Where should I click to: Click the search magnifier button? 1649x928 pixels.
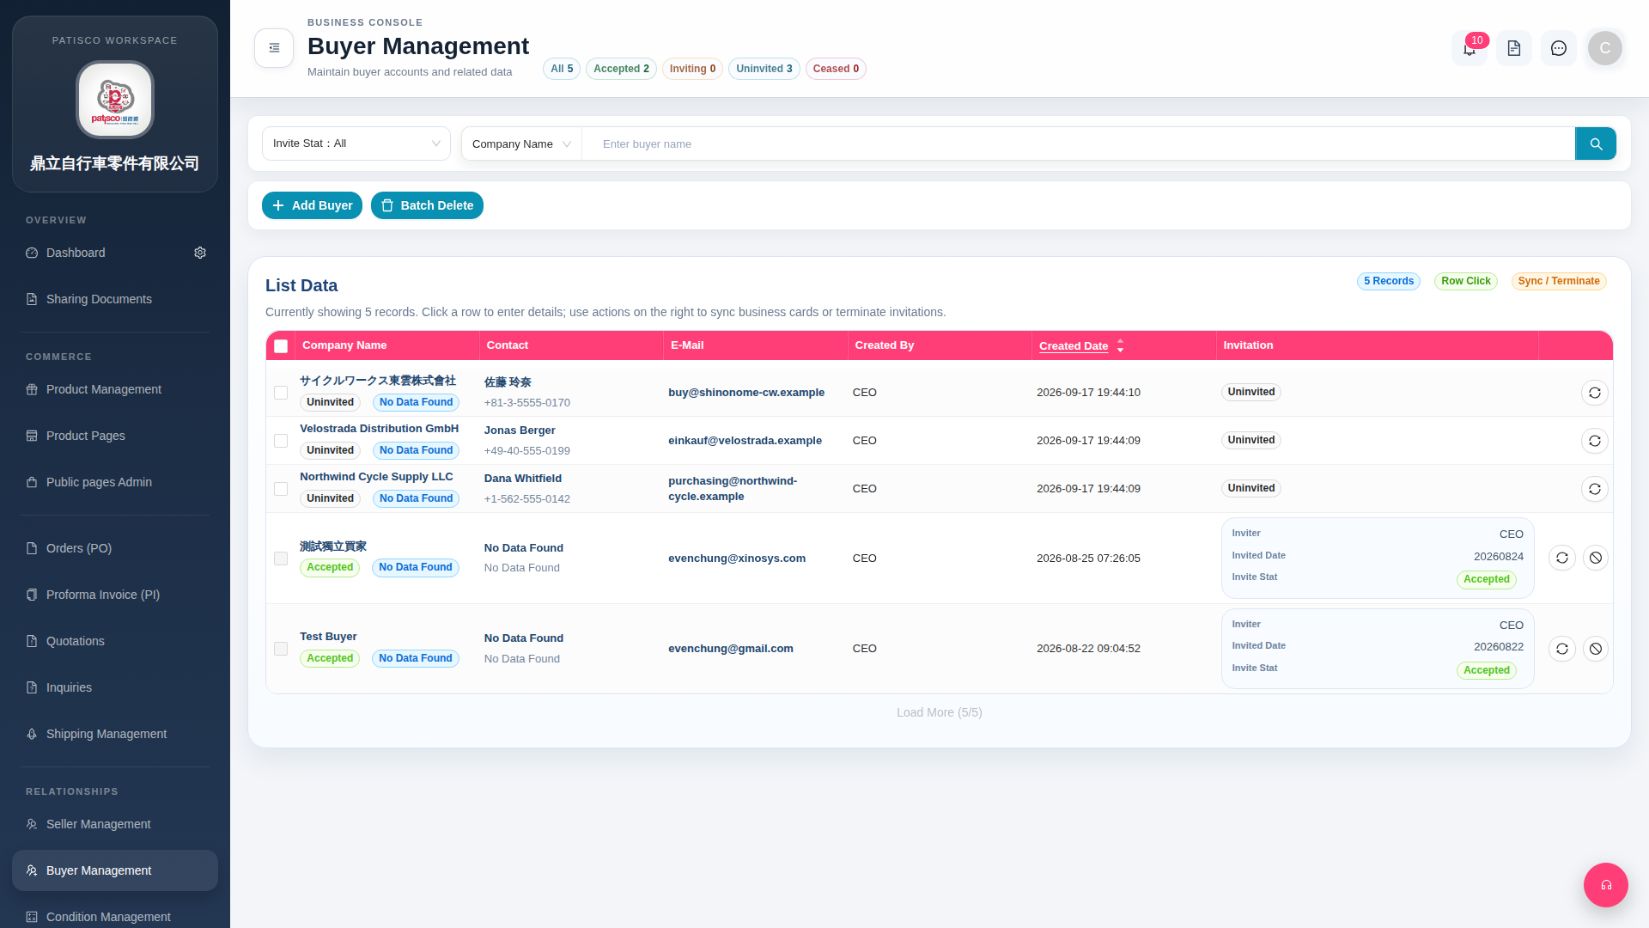1596,143
